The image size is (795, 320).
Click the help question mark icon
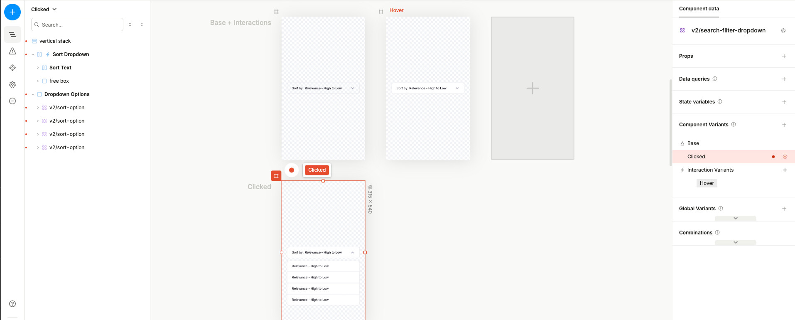click(12, 304)
